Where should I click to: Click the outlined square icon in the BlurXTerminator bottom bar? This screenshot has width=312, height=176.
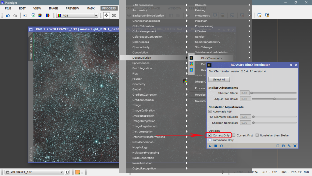[278, 146]
